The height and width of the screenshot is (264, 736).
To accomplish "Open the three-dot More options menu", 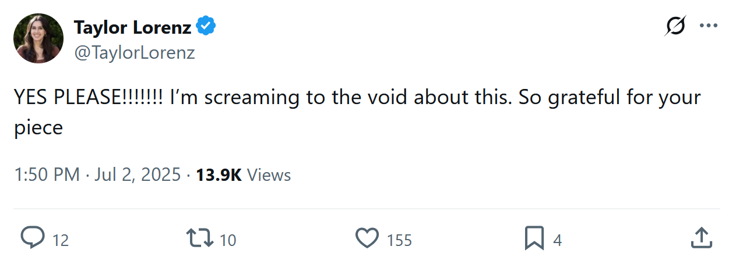I will [708, 26].
